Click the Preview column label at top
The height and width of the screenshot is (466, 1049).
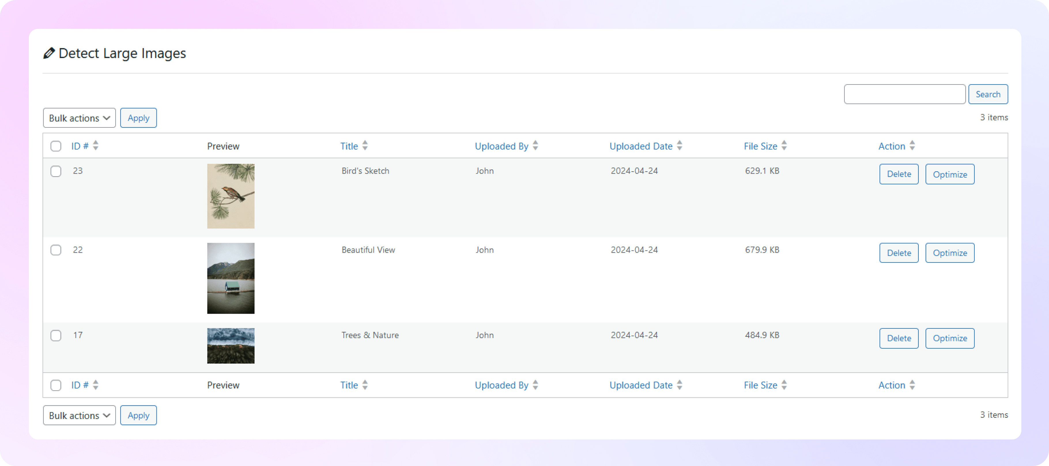coord(223,146)
